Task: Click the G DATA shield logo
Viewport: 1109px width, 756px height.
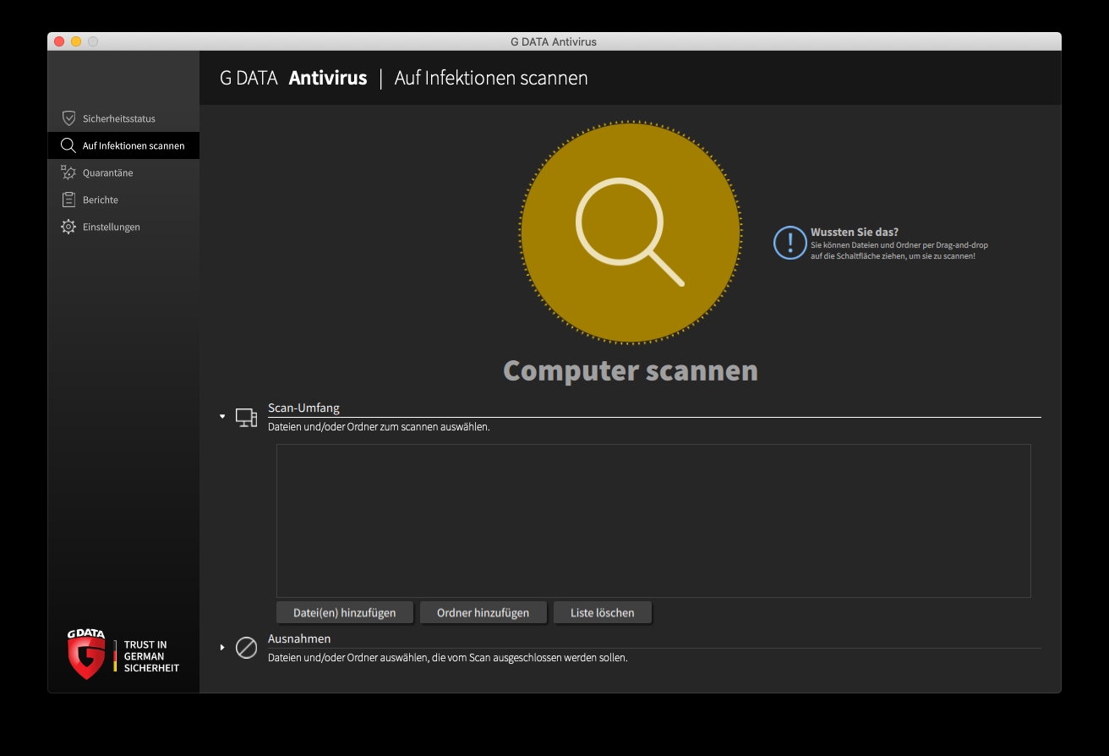Action: tap(86, 654)
